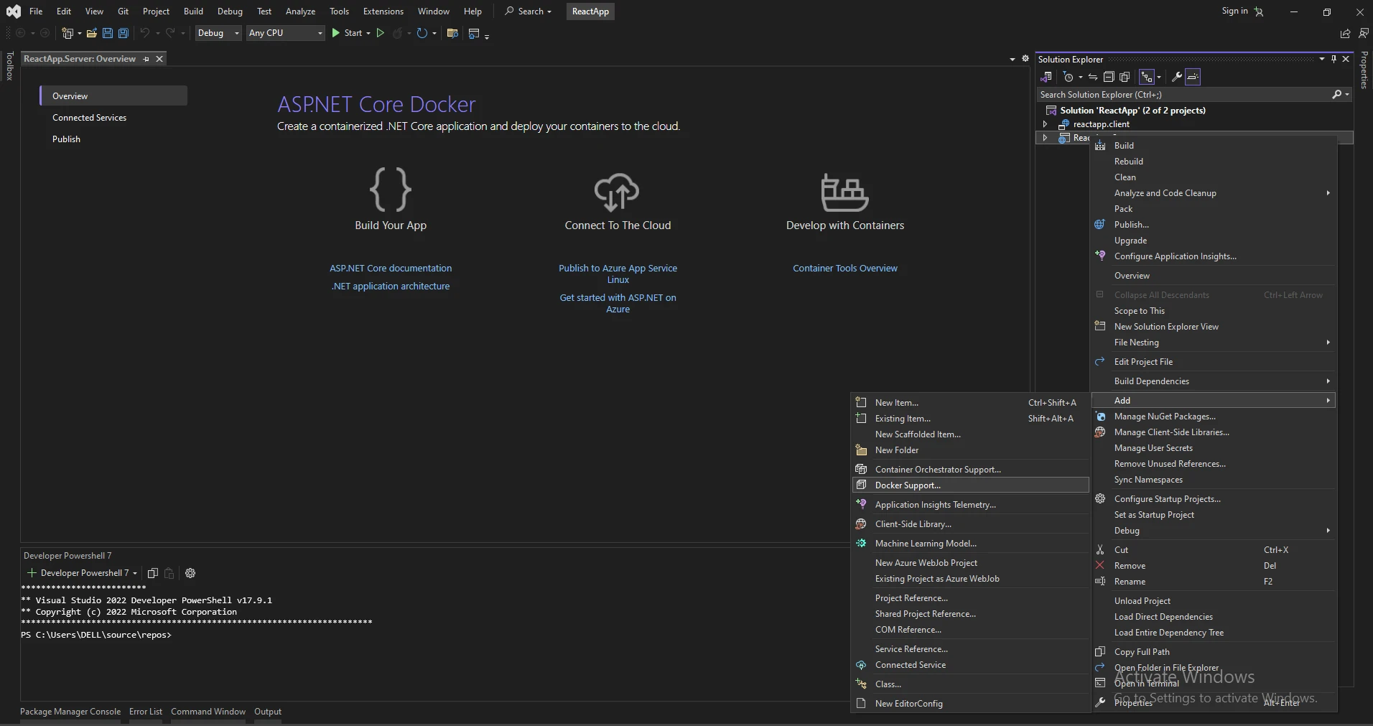Viewport: 1373px width, 726px height.
Task: Switch to the Package Manager Console tab
Action: click(70, 712)
